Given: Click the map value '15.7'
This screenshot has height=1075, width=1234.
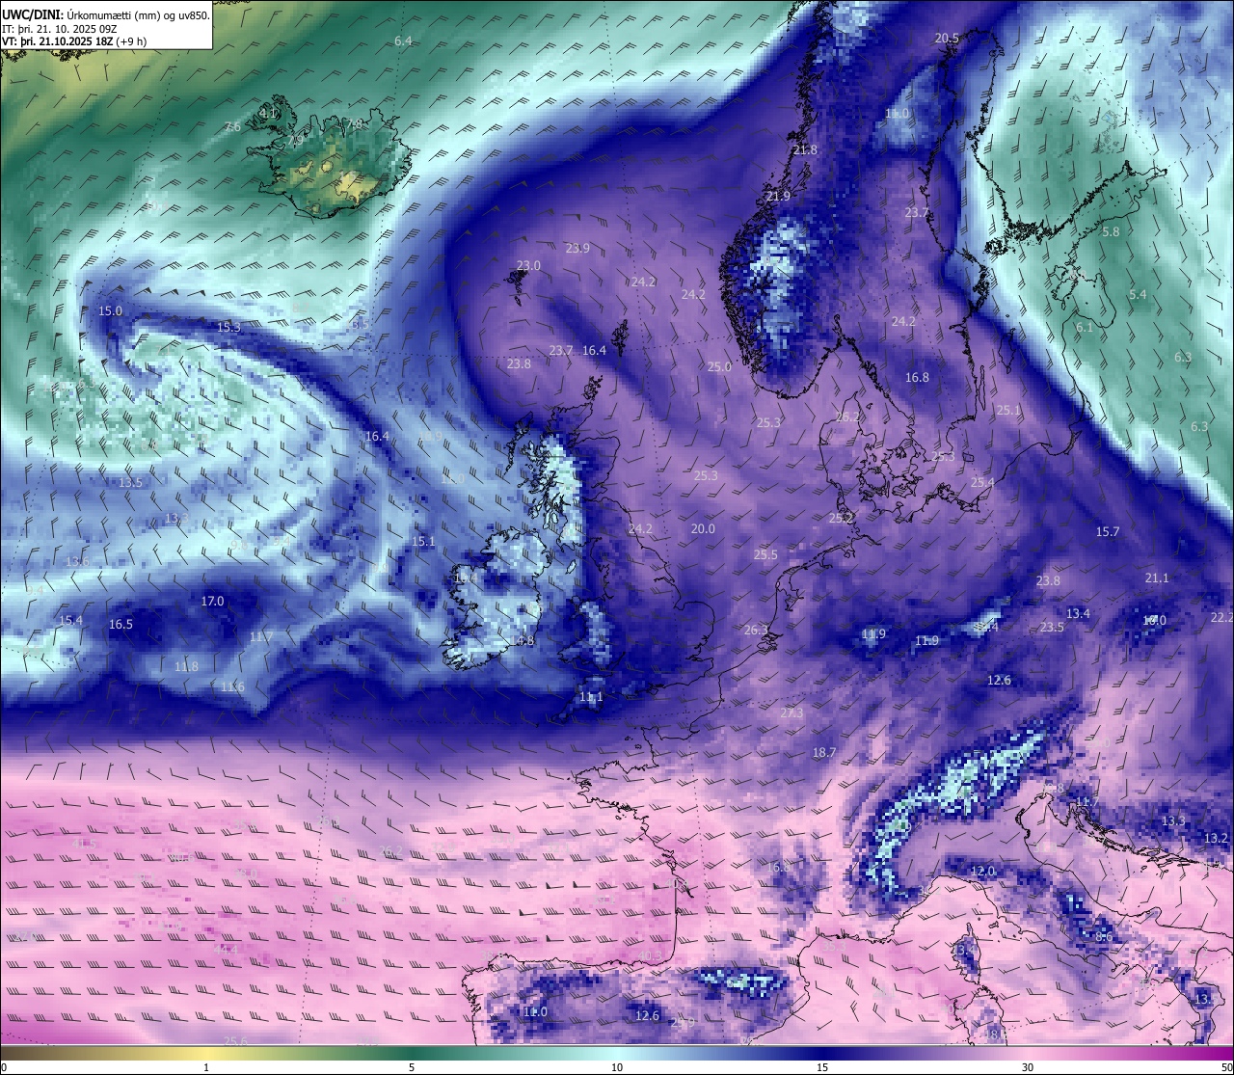Looking at the screenshot, I should [x=1108, y=531].
